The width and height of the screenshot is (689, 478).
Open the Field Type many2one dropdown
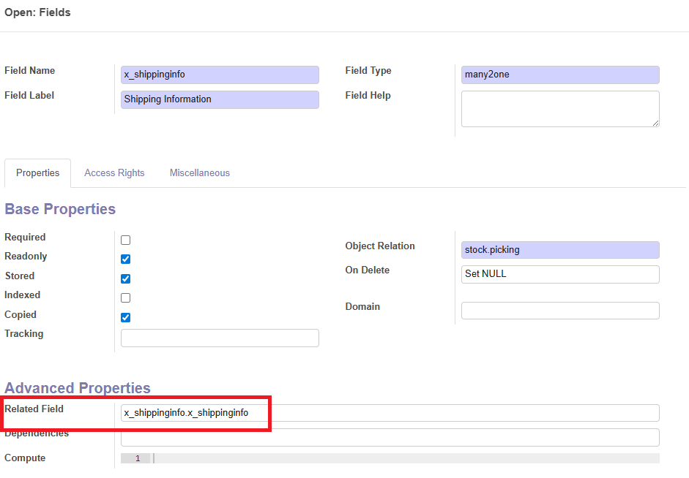click(x=560, y=75)
